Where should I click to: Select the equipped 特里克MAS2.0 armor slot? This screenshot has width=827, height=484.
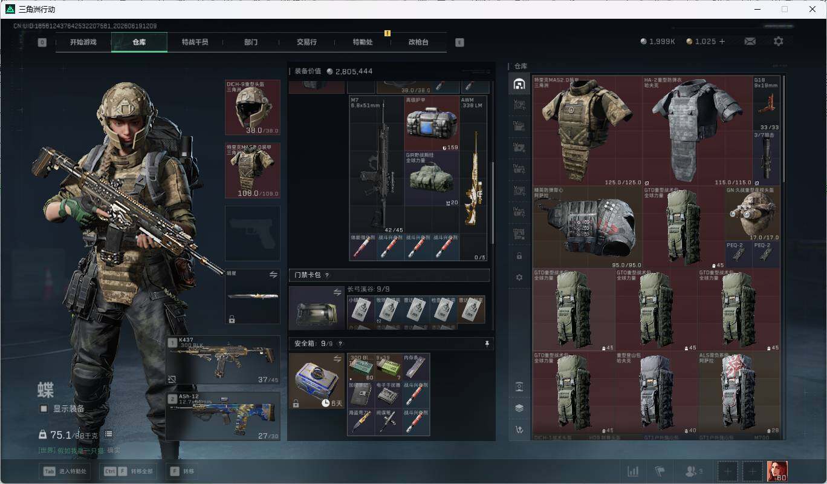[x=253, y=170]
